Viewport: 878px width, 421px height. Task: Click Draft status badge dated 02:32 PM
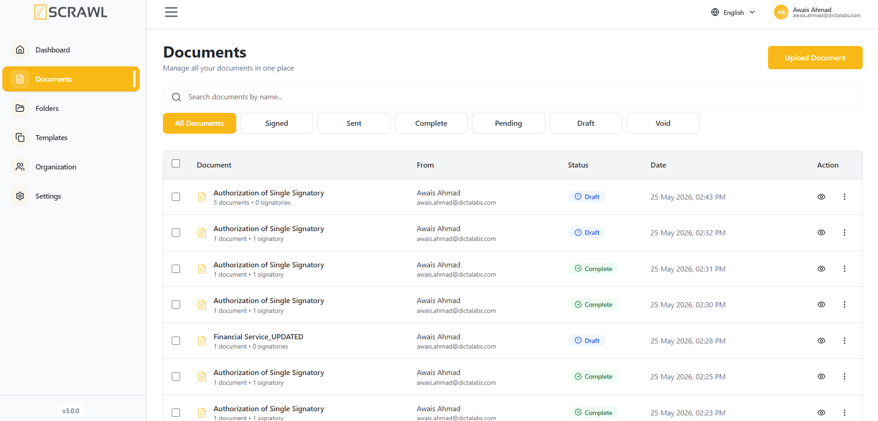(587, 233)
